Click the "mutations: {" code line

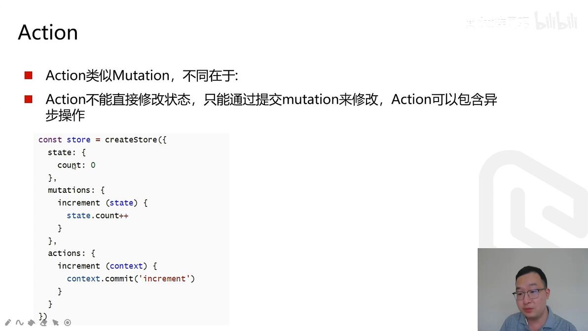pyautogui.click(x=76, y=190)
